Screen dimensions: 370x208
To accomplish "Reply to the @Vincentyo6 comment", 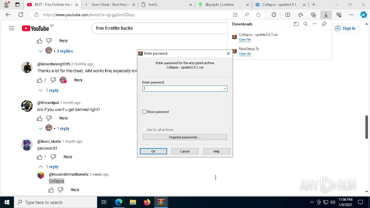I will pos(63,118).
